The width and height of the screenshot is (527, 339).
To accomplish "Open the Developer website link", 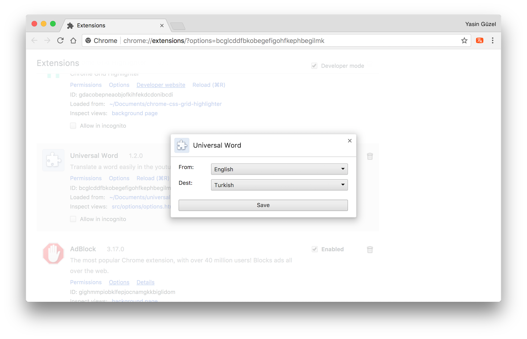I will (x=161, y=85).
